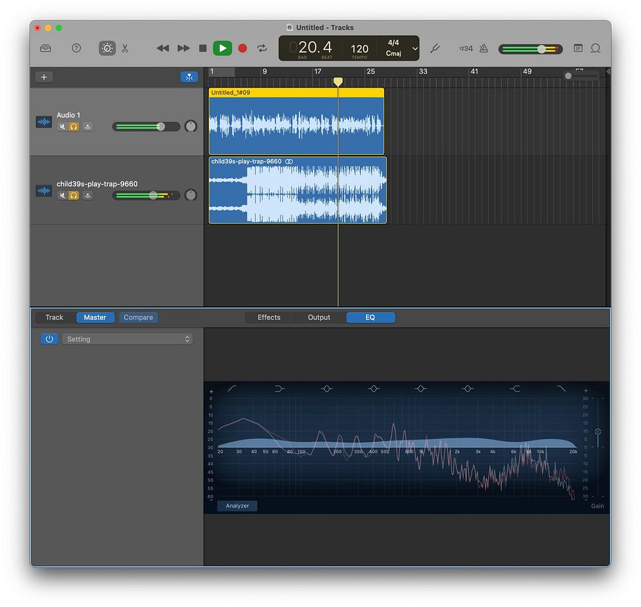The image size is (641, 607).
Task: Open the Editors scissors button
Action: coord(125,48)
